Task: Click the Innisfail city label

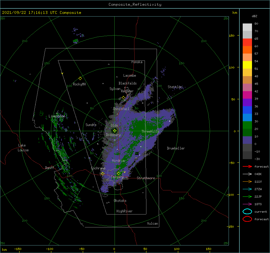Action: click(x=121, y=109)
